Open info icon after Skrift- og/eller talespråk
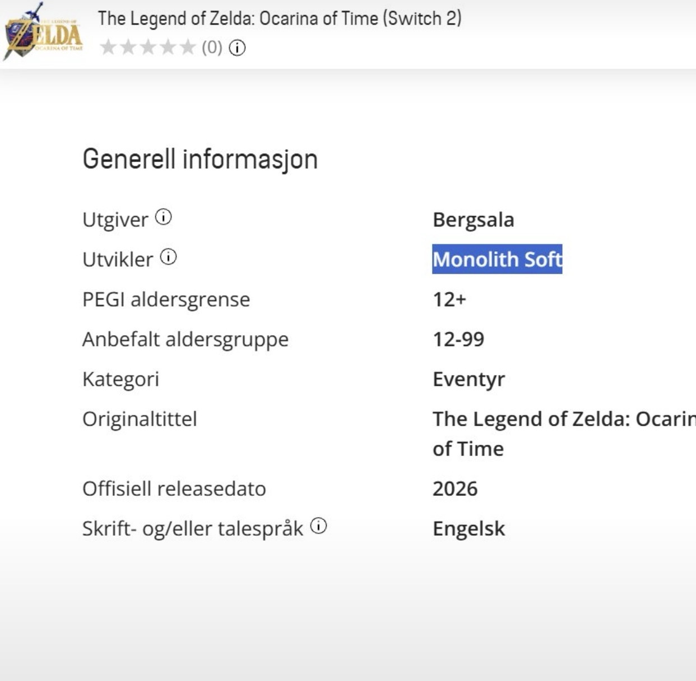 318,526
